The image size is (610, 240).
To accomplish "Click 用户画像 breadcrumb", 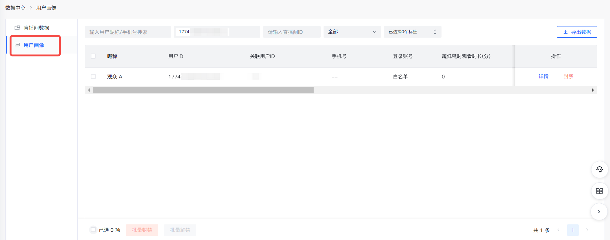I will pos(46,8).
